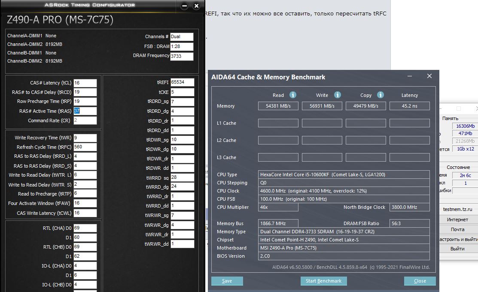Click the tWTR_S value field
This screenshot has height=292, width=478.
pyautogui.click(x=85, y=184)
